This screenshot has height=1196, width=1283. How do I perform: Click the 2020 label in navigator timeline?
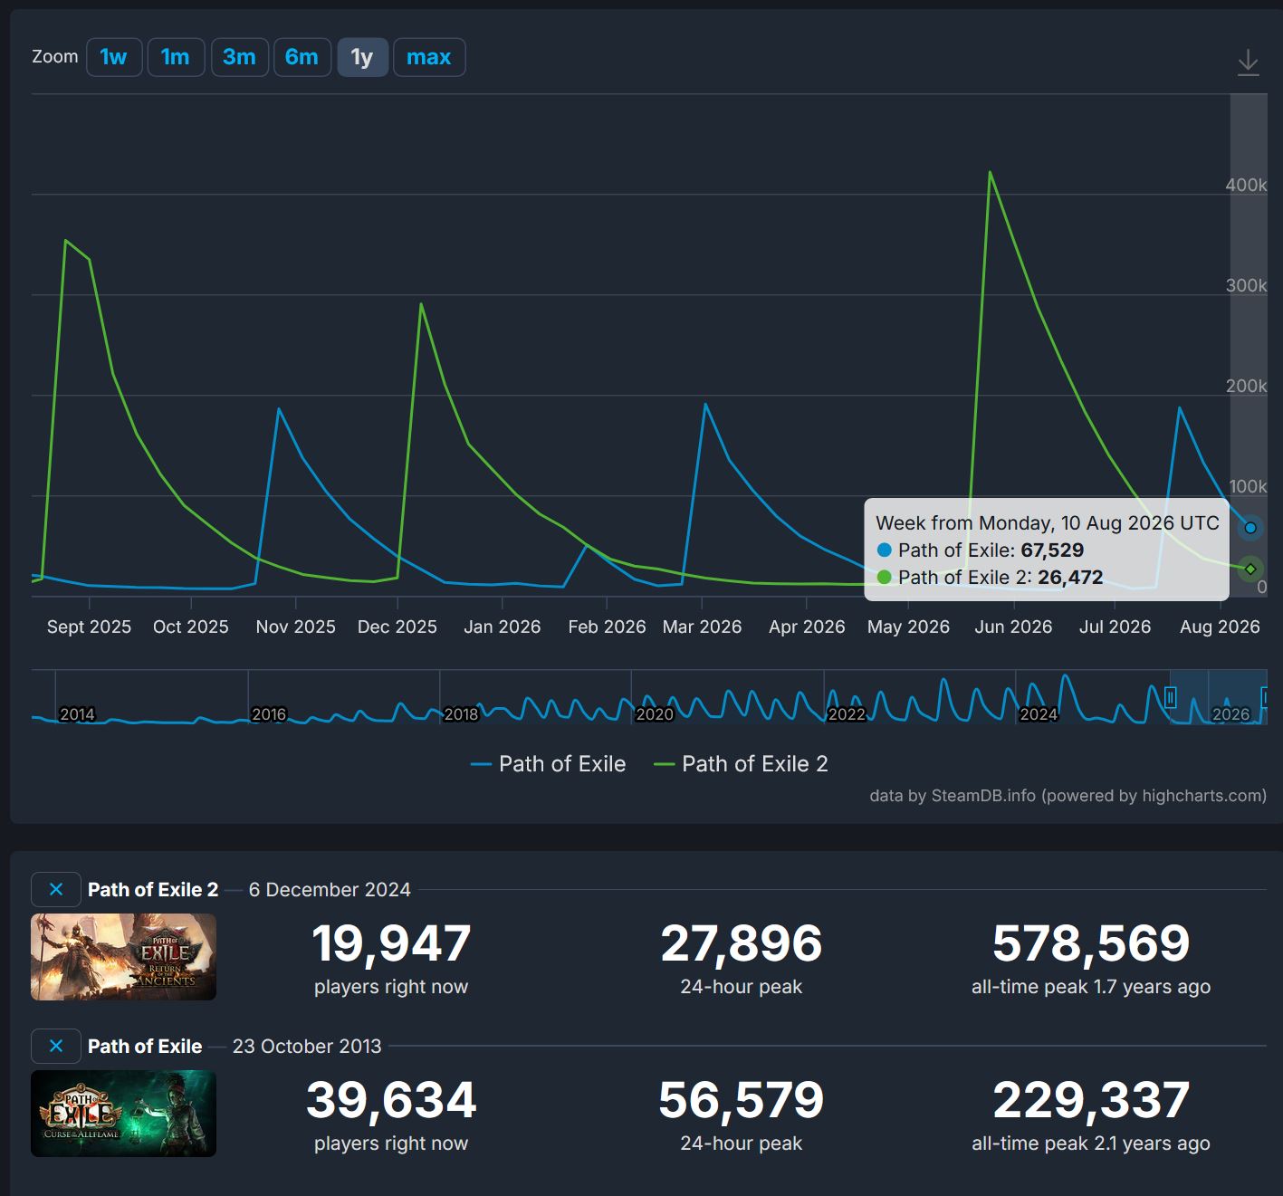point(655,714)
